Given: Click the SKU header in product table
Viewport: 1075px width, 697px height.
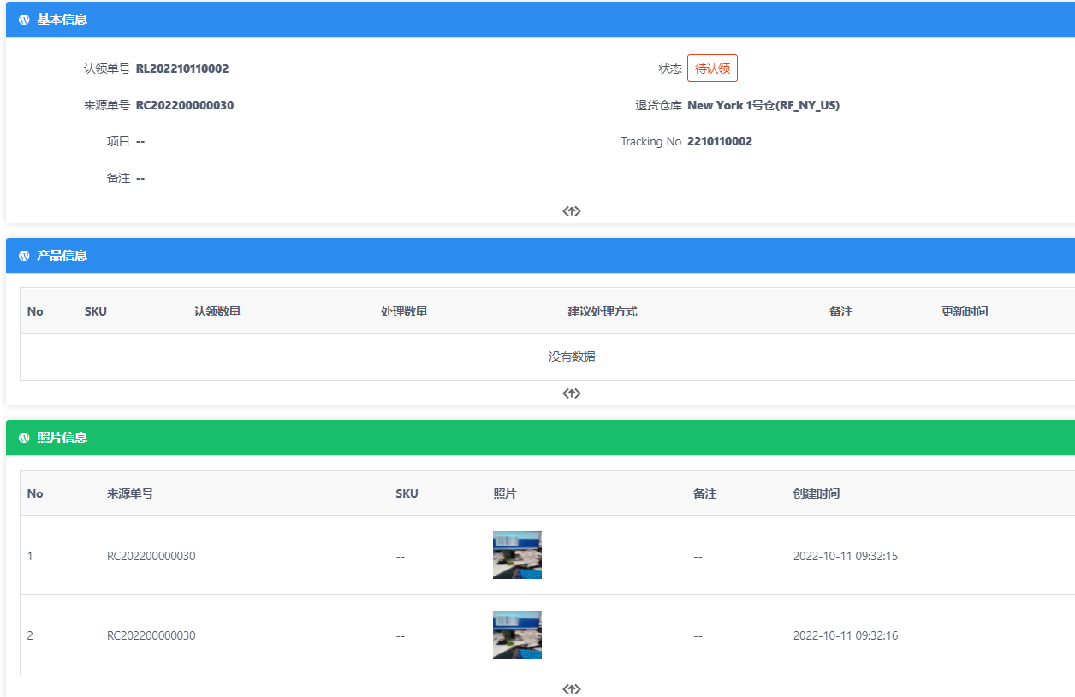Looking at the screenshot, I should pos(96,311).
